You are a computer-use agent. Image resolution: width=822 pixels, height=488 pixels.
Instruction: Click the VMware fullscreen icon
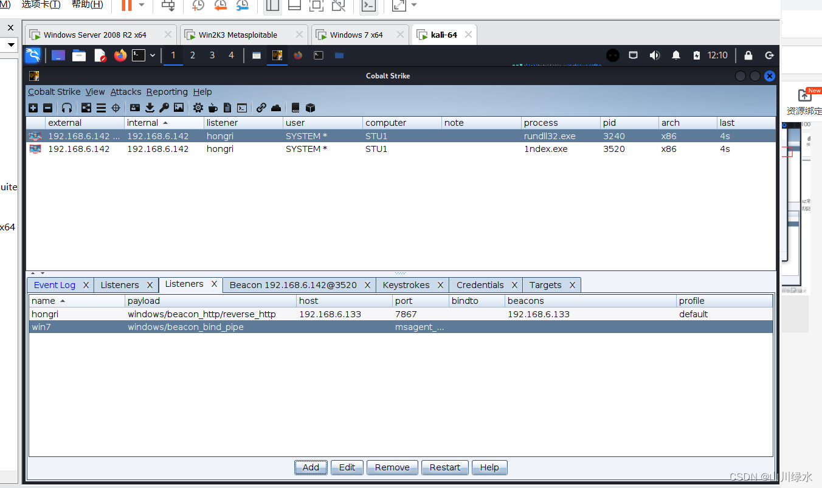(x=316, y=5)
